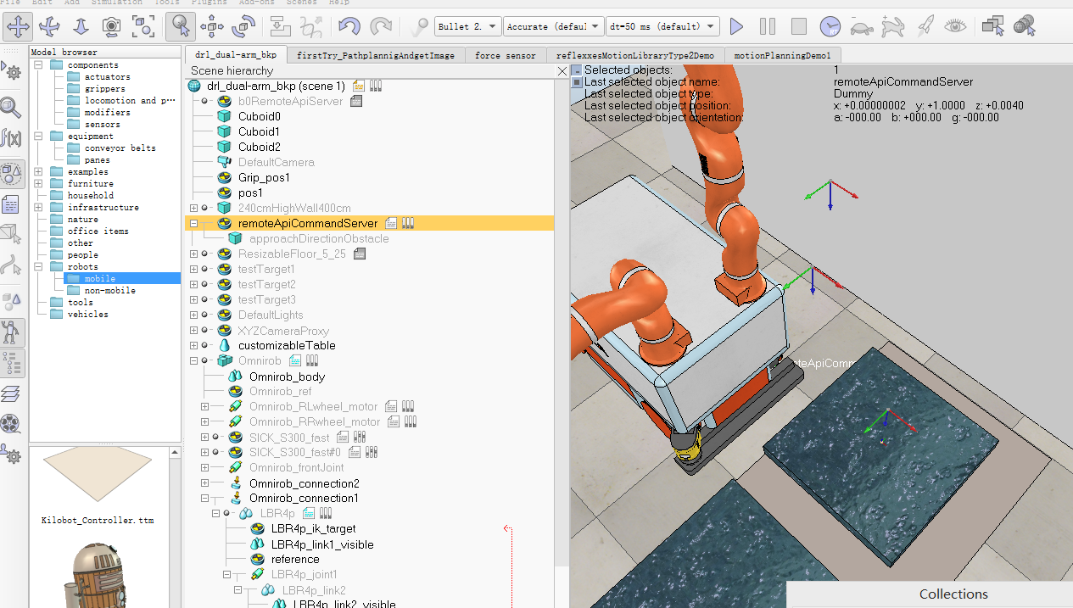
Task: Click the path edit mode icon
Action: [x=12, y=266]
